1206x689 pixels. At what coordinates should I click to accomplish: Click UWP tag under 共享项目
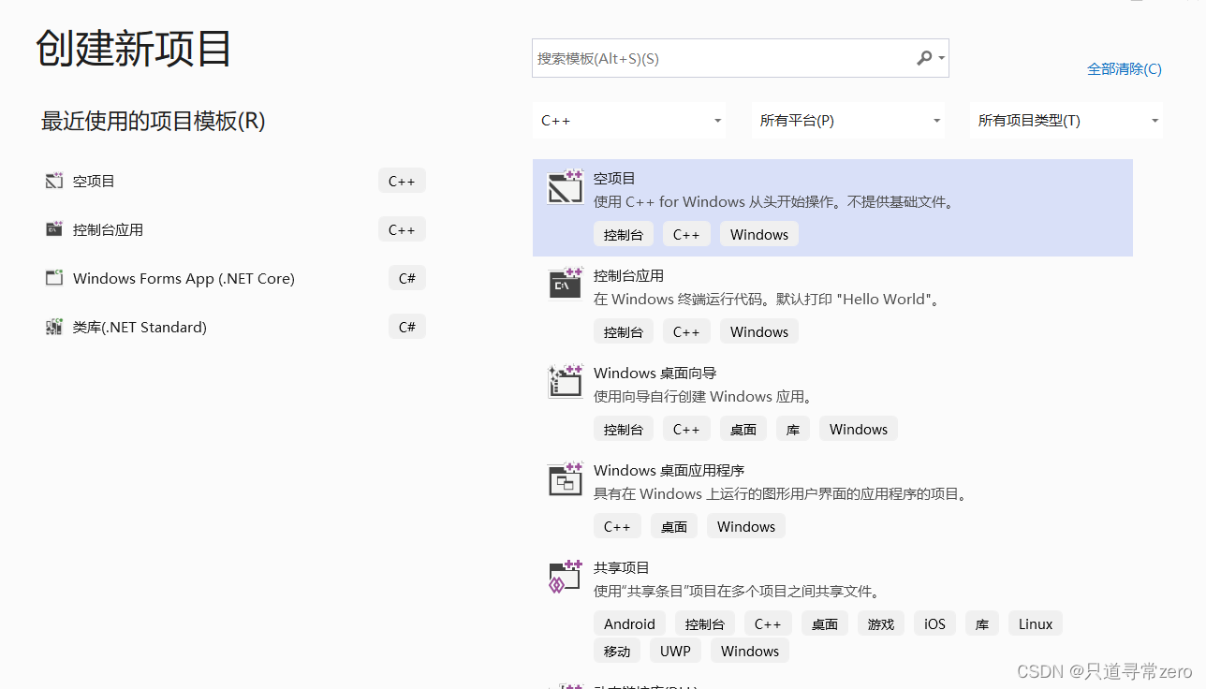[x=675, y=651]
